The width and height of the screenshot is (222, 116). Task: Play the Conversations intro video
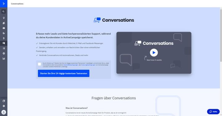point(154,52)
